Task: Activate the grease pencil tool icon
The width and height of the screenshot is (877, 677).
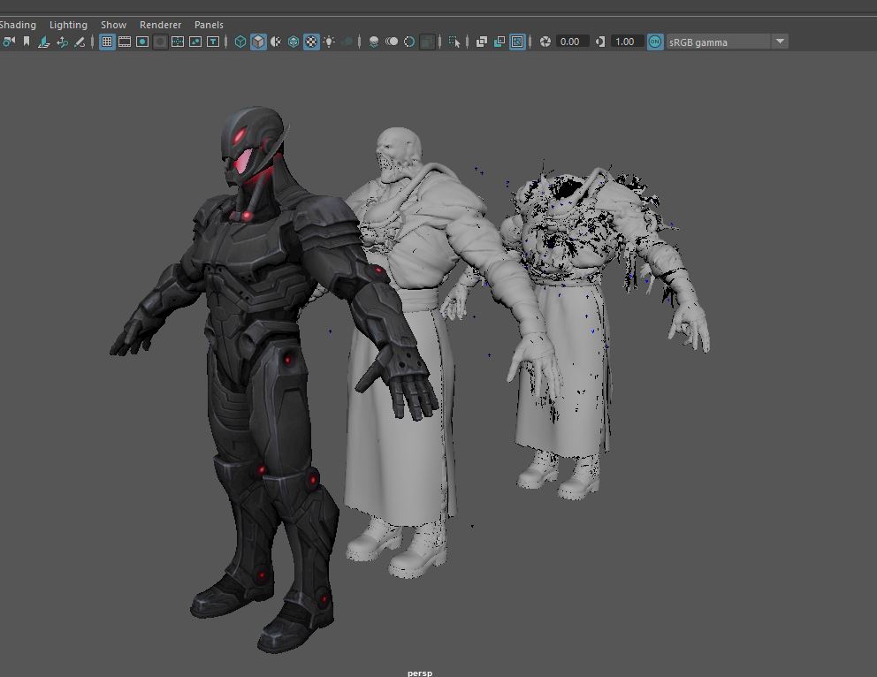Action: pos(80,42)
